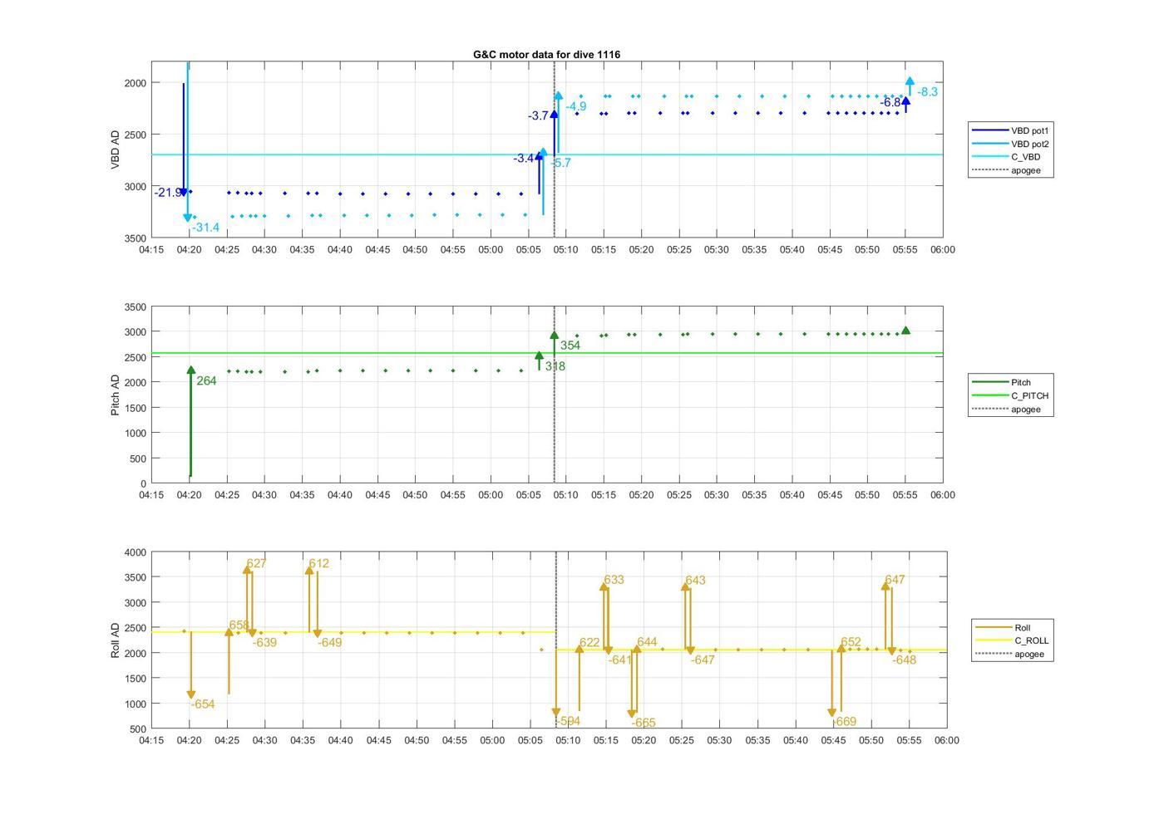This screenshot has height=819, width=1164.
Task: Click the 354 pitch annotation
Action: click(570, 346)
